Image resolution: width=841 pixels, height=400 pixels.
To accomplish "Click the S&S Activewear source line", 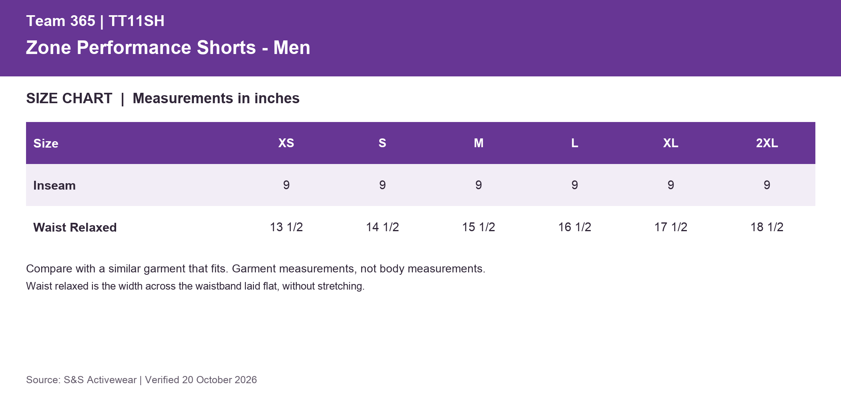I will (x=141, y=380).
